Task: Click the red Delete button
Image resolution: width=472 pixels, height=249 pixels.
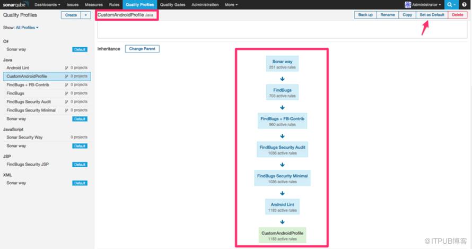Action: pyautogui.click(x=458, y=15)
